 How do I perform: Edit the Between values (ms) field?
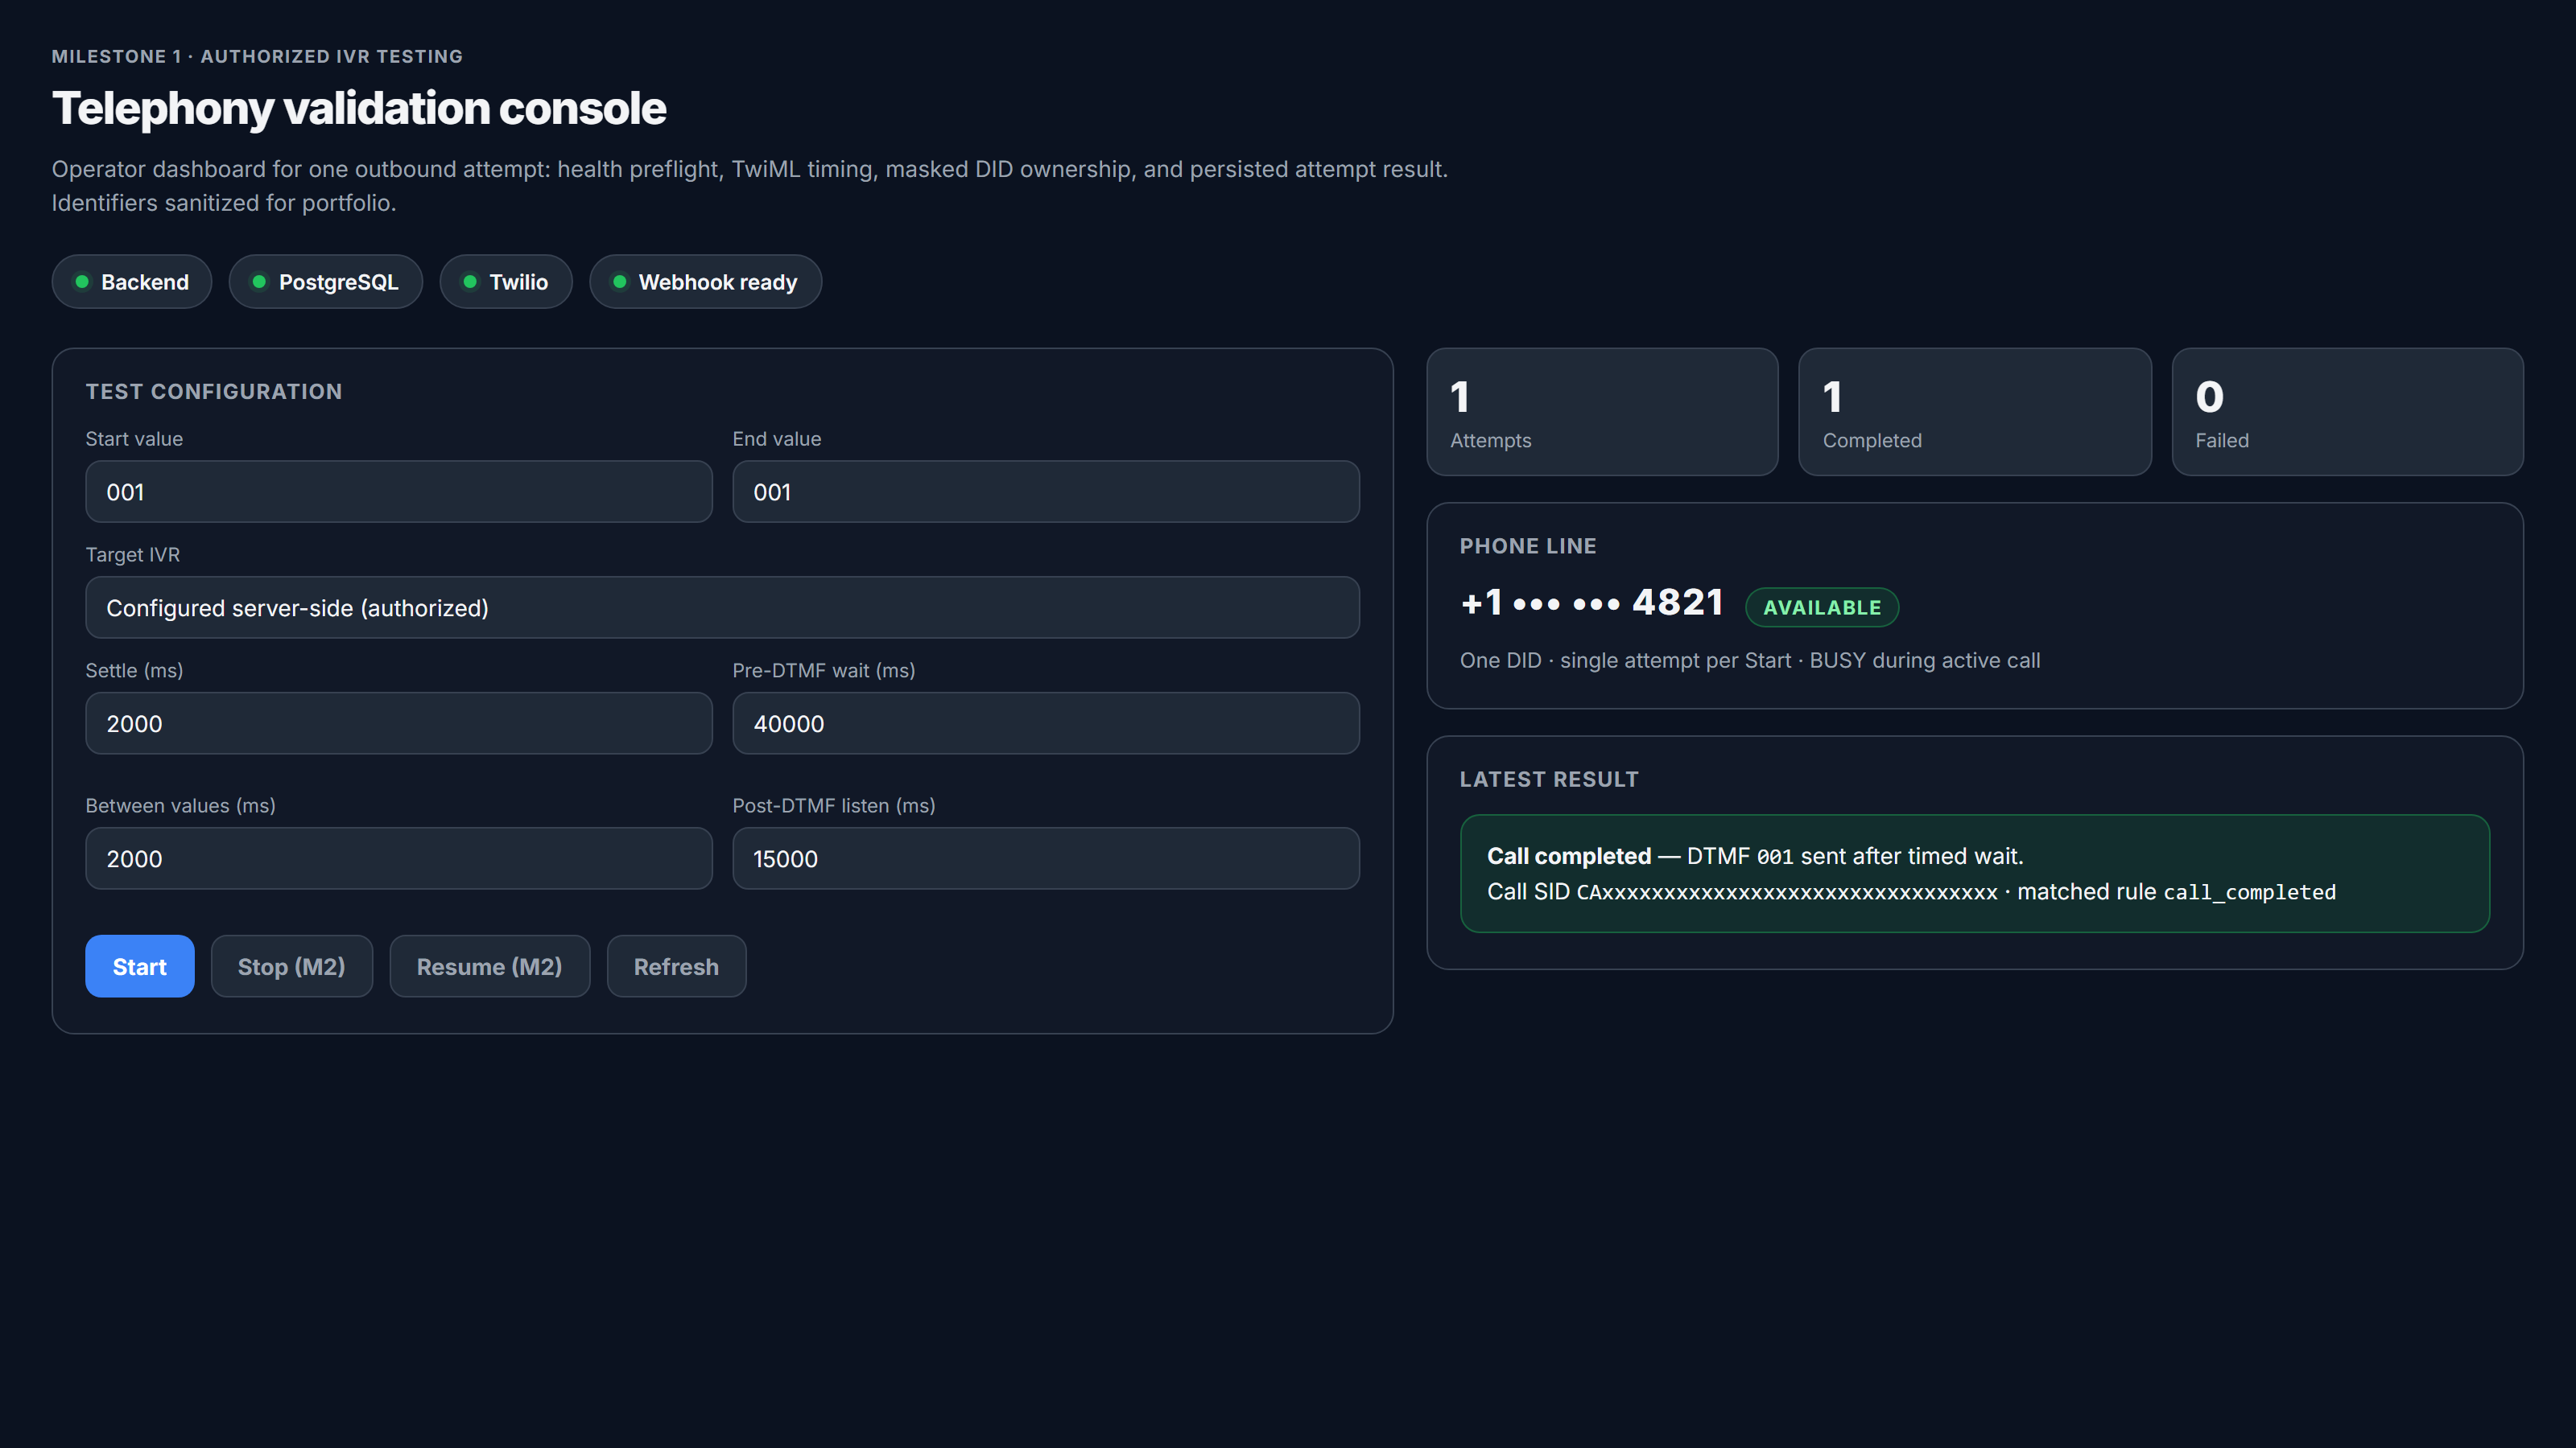(x=398, y=858)
